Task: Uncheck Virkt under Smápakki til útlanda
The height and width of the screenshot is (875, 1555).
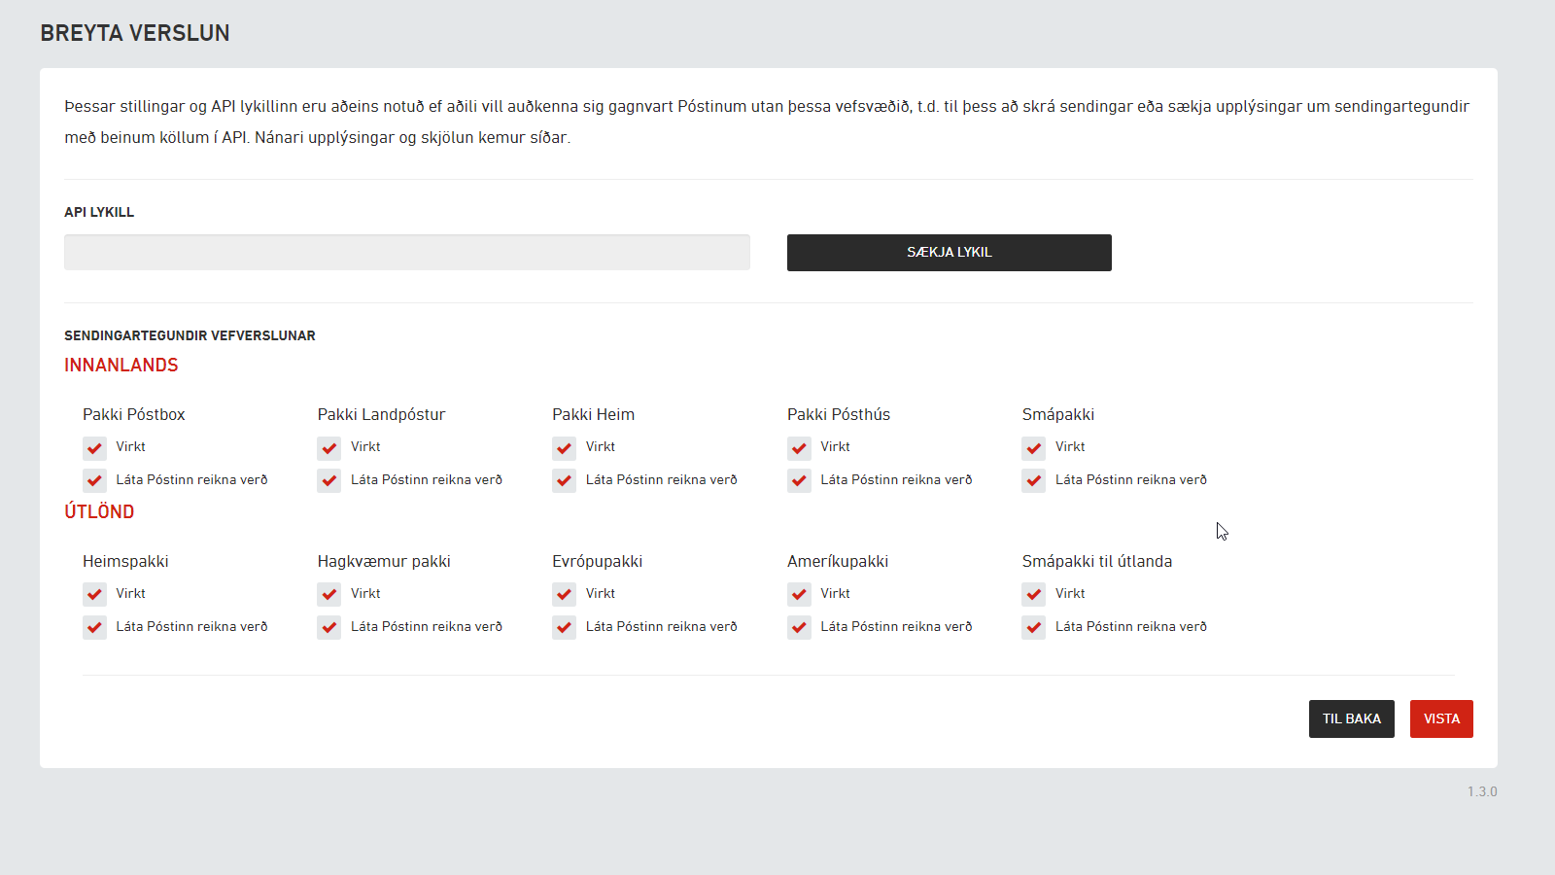Action: click(1034, 595)
